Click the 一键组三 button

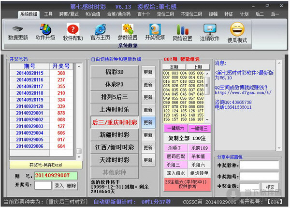click(x=199, y=128)
